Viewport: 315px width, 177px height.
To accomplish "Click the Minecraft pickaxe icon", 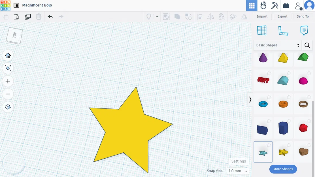I will pyautogui.click(x=274, y=5).
